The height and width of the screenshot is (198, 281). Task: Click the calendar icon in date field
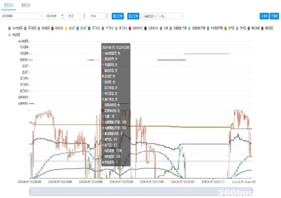62,16
